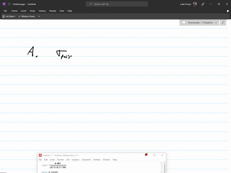Click the pen mode icon in title bar
This screenshot has height=173, width=231.
[203, 4]
